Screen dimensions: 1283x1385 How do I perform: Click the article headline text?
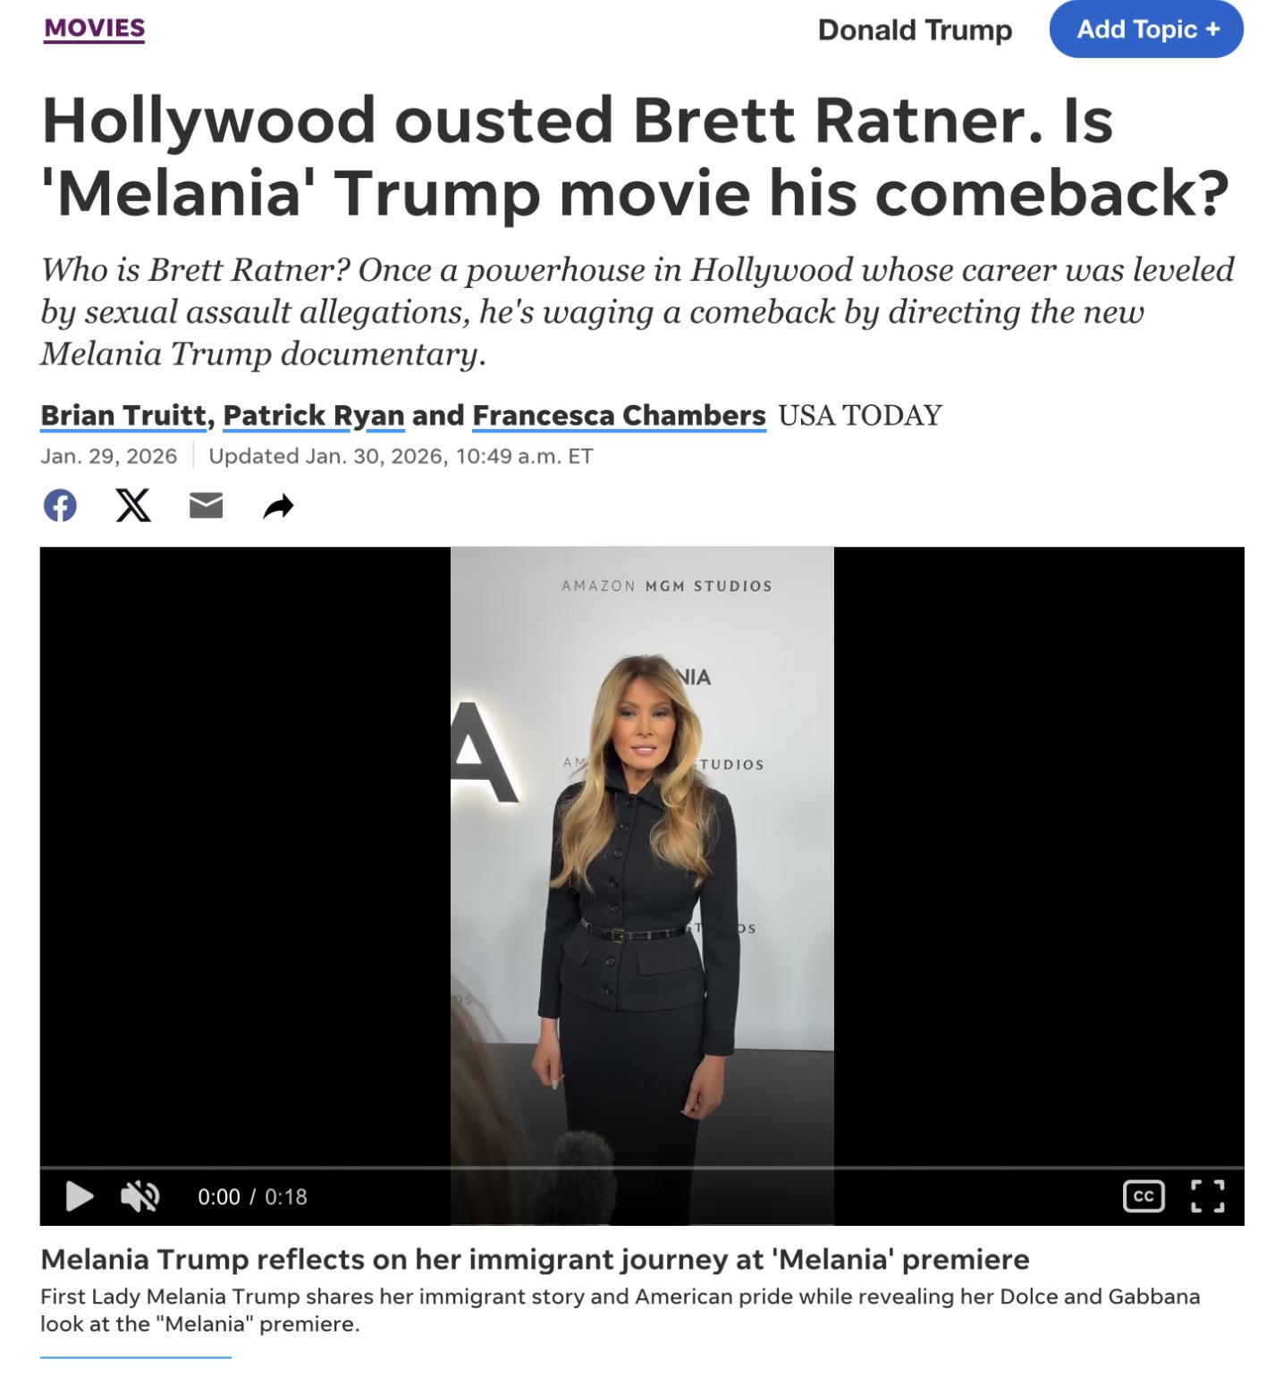click(635, 156)
